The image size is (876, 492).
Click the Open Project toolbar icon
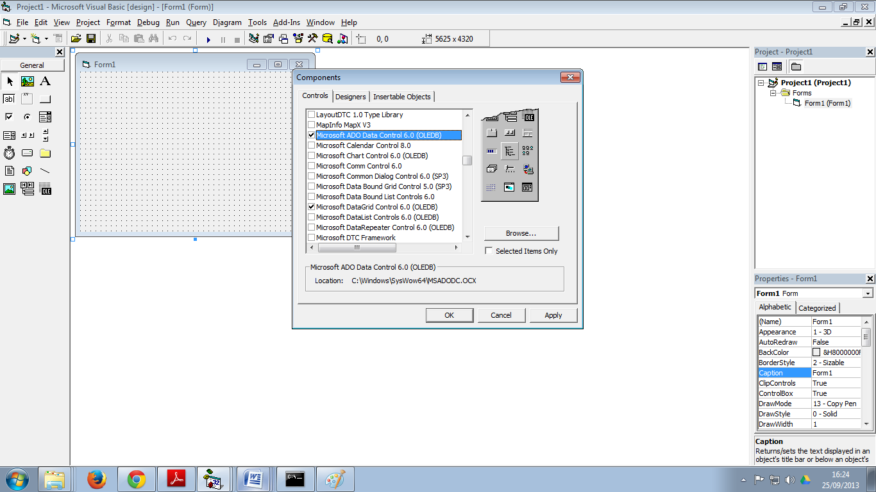pyautogui.click(x=76, y=39)
